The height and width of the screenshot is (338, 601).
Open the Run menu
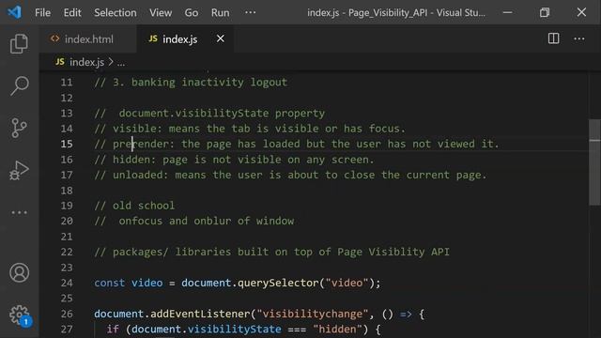click(220, 12)
